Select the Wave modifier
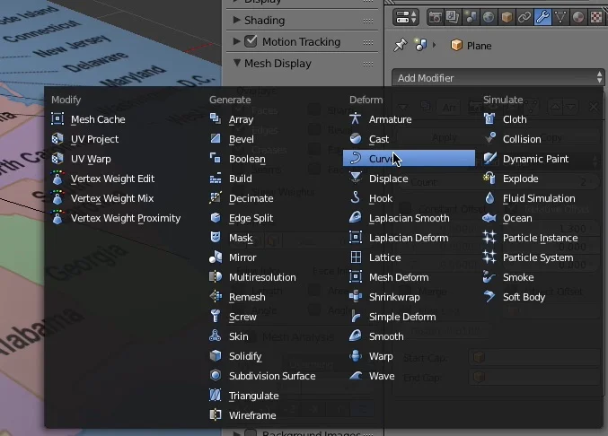The width and height of the screenshot is (608, 436). click(382, 376)
